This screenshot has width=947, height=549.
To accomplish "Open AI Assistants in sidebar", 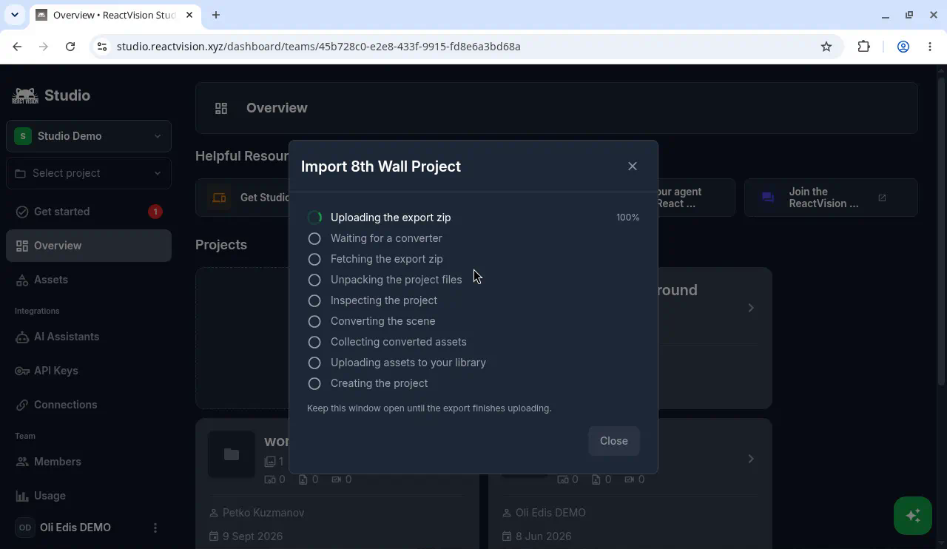I will tap(89, 337).
